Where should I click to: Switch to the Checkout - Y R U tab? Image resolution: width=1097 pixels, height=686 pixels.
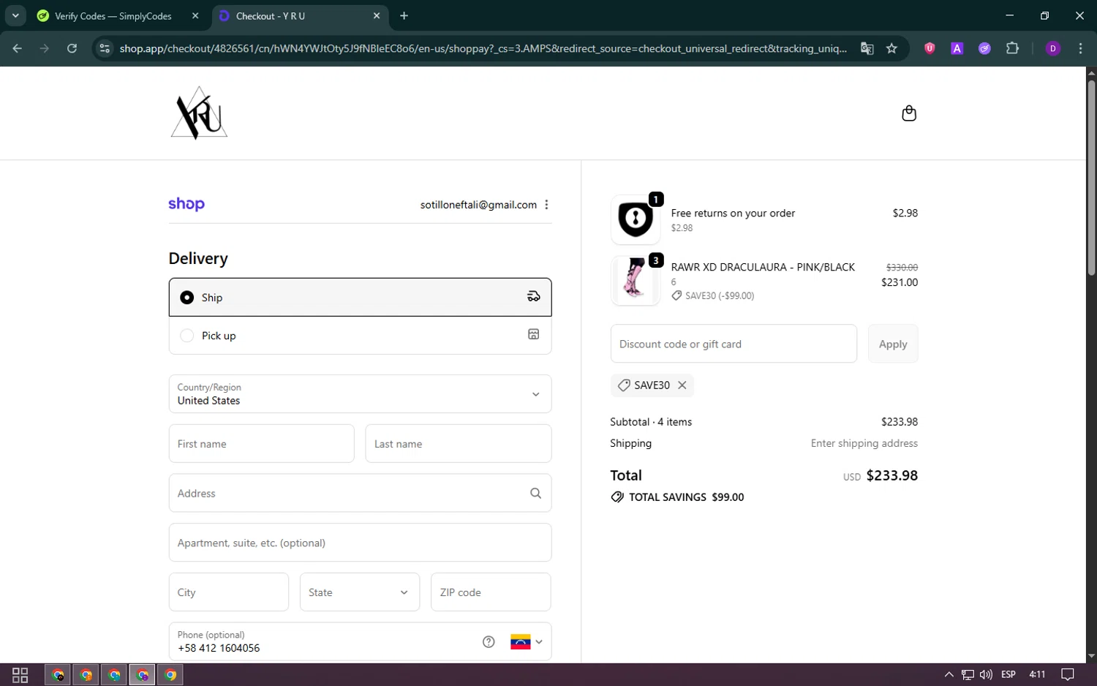pyautogui.click(x=300, y=15)
